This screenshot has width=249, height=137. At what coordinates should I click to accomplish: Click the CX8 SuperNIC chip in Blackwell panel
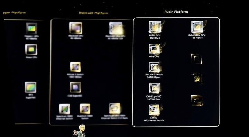tap(75, 87)
